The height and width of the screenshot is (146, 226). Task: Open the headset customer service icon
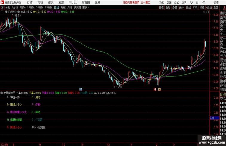[191, 2]
